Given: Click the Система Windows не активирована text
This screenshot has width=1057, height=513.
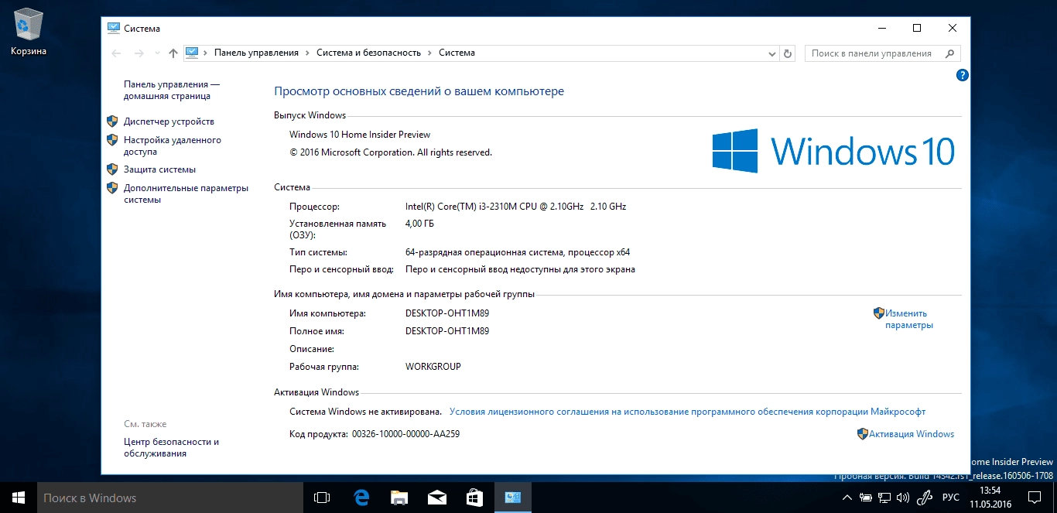Looking at the screenshot, I should coord(365,412).
